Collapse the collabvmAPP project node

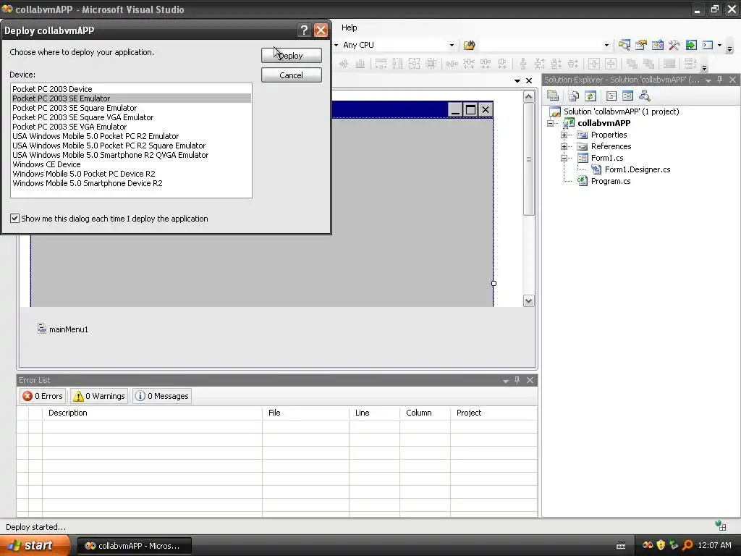click(x=550, y=123)
